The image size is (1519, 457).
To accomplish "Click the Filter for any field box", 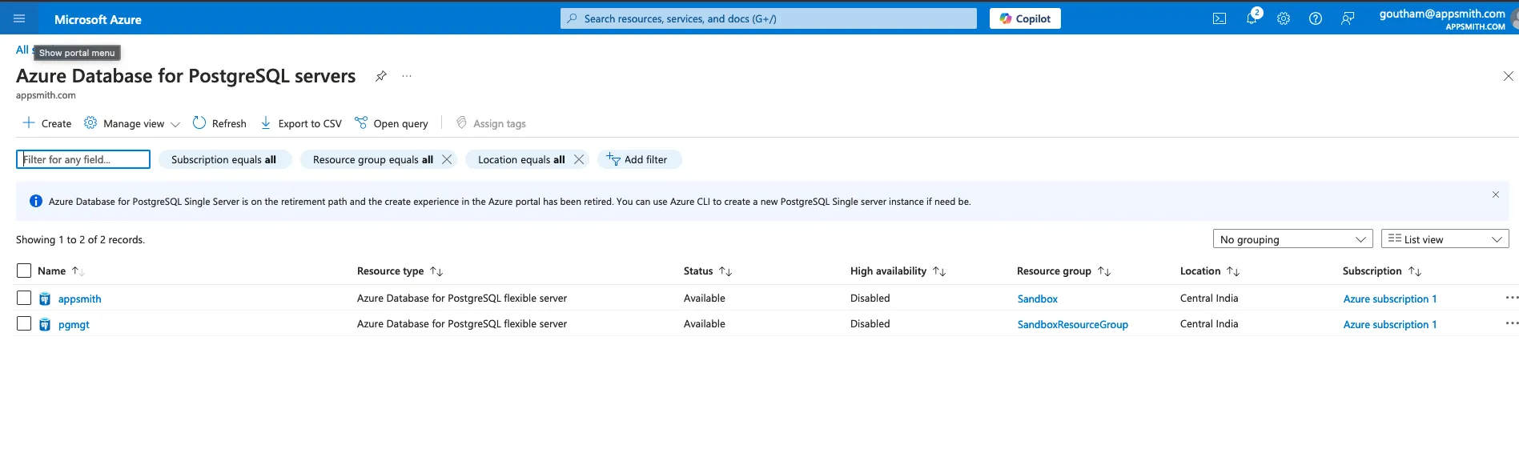I will [83, 159].
